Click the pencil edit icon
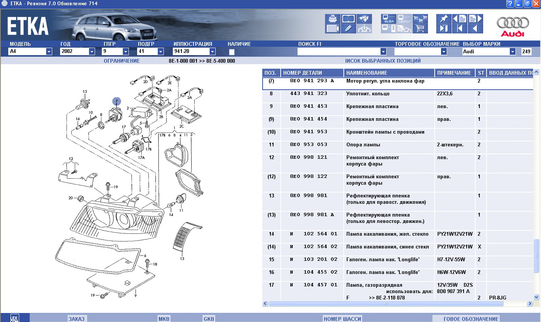 348,29
